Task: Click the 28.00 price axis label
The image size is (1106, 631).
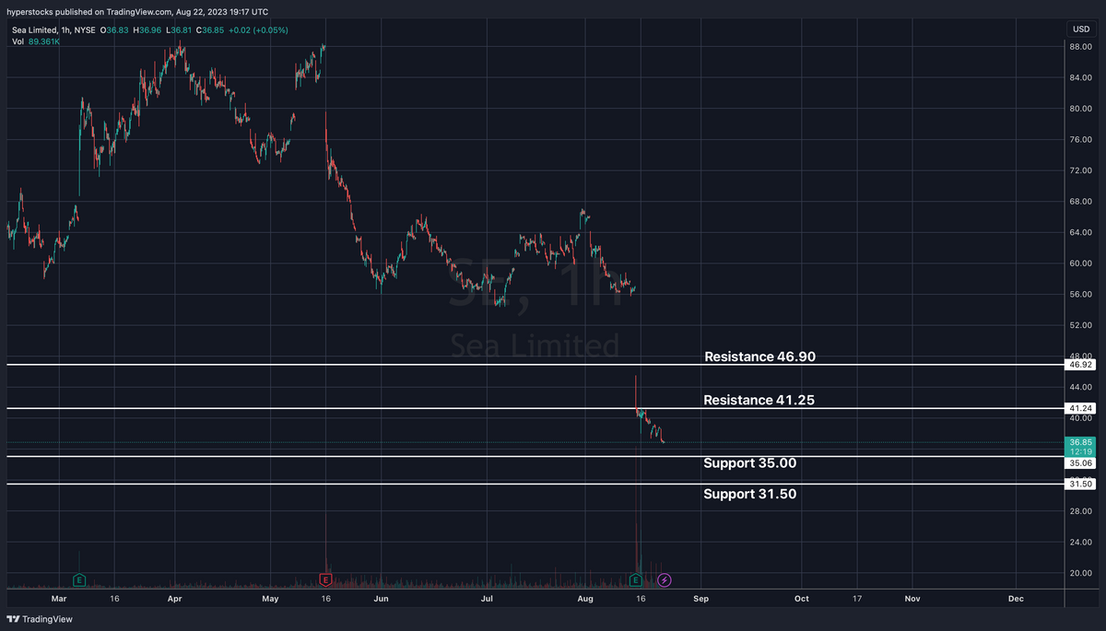Action: (1080, 511)
